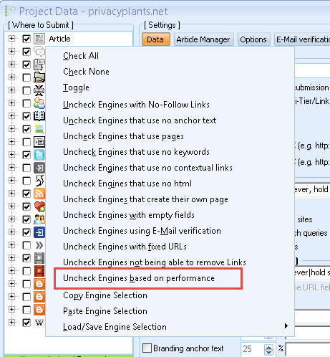The height and width of the screenshot is (357, 330).
Task: Open the Options tab
Action: pos(253,39)
